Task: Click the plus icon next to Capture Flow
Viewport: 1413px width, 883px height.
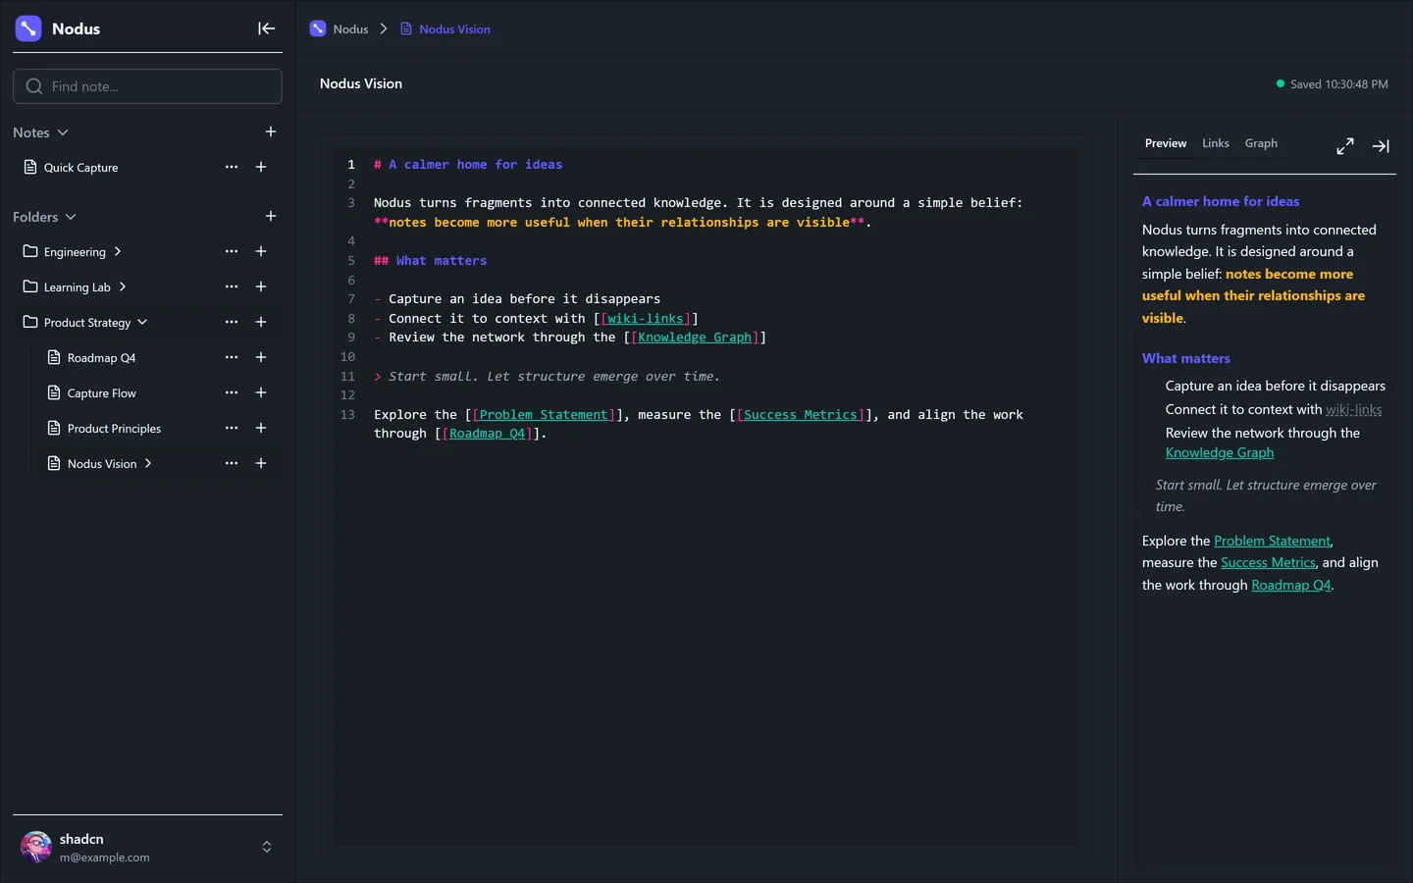Action: click(x=261, y=392)
